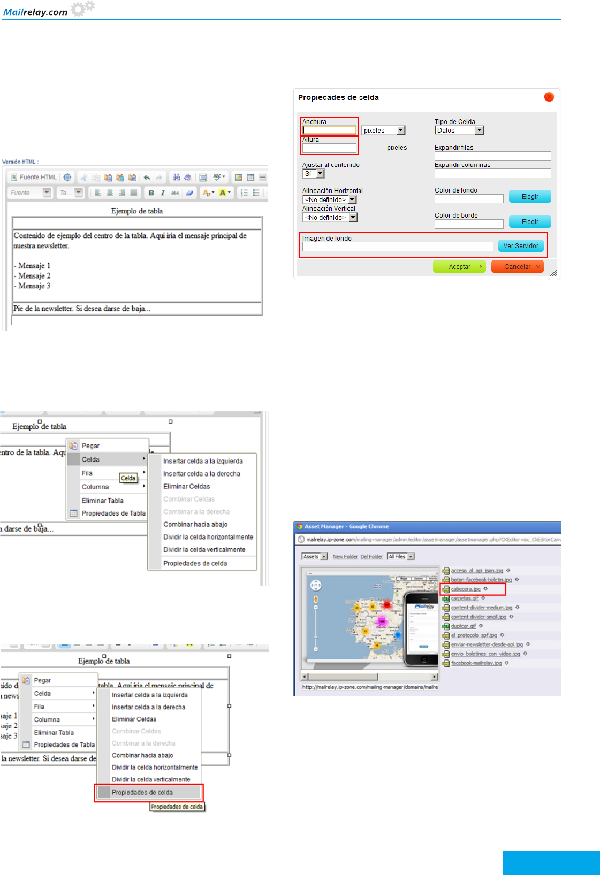Click the Imagen de fondo URL field
Viewport: 600px width, 875px height.
tap(398, 247)
